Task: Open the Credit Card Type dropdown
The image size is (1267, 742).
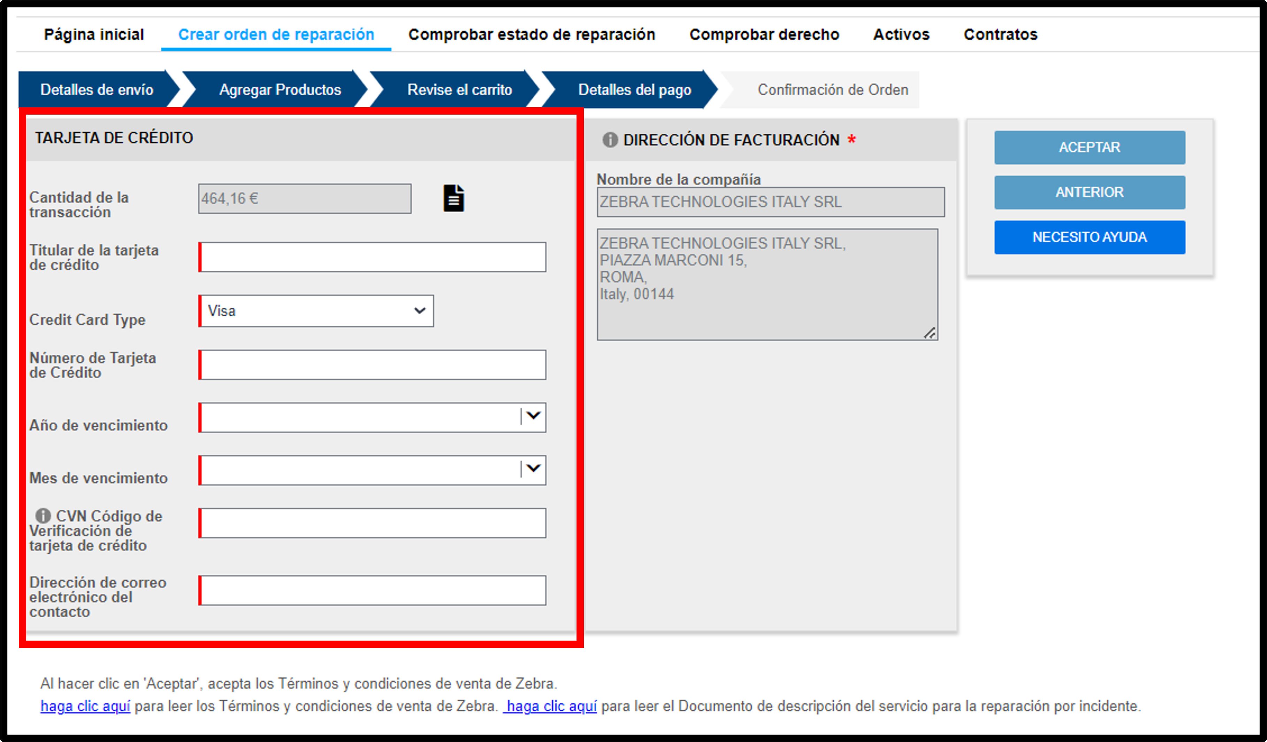Action: pyautogui.click(x=316, y=311)
